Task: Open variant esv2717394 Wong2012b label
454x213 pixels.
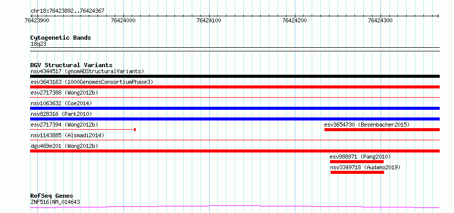Action: (64, 125)
